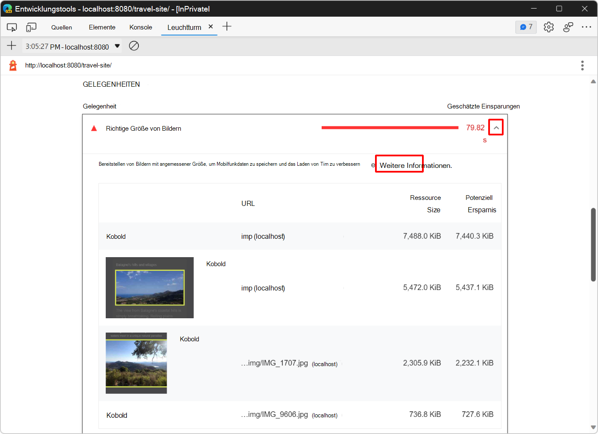Image resolution: width=598 pixels, height=434 pixels.
Task: Collapse the Richtige Größe von Bildern section
Action: (496, 127)
